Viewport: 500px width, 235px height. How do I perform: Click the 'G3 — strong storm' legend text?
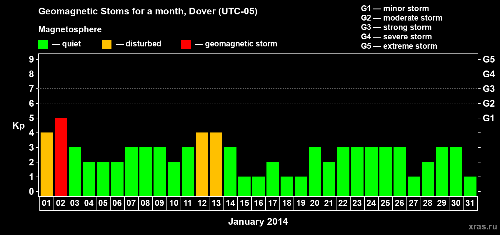coord(396,27)
